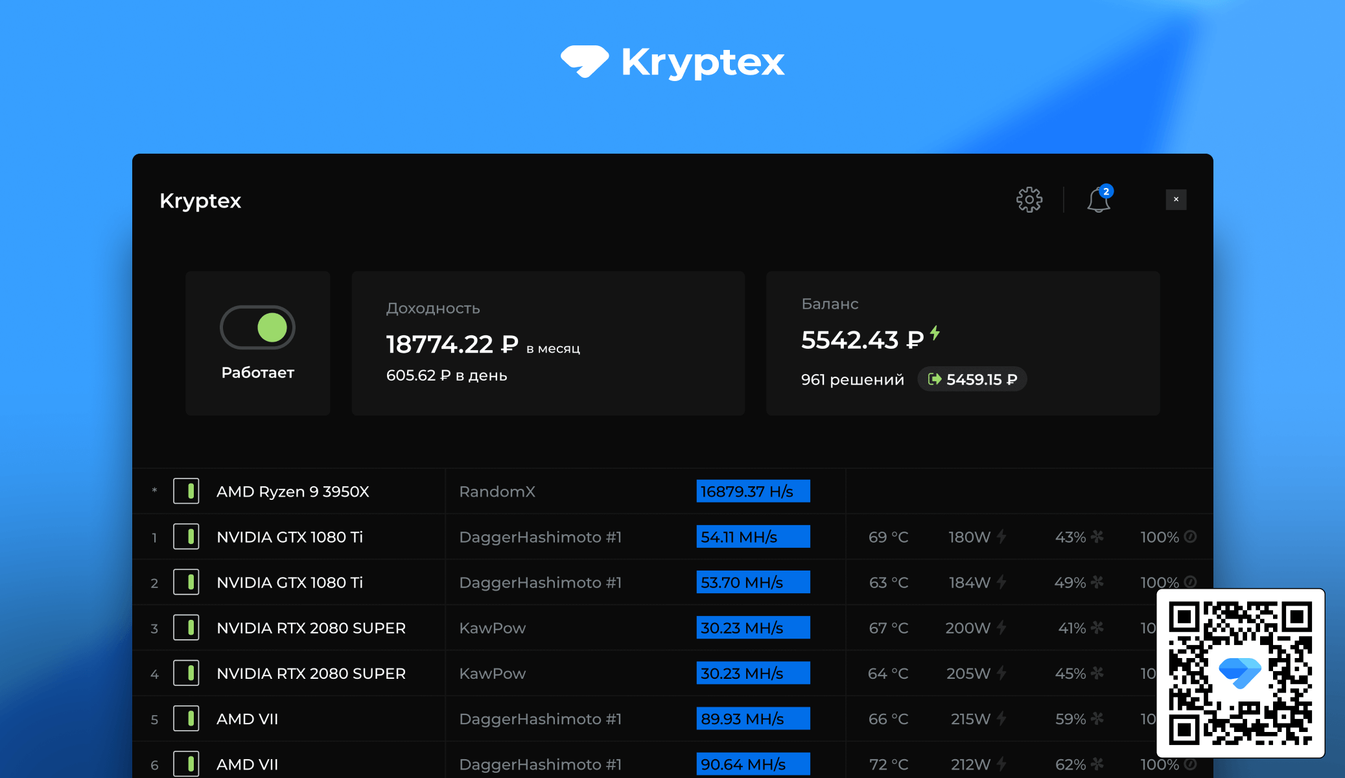
Task: Click the 53.70 MH/s hashrate bar
Action: click(x=753, y=582)
